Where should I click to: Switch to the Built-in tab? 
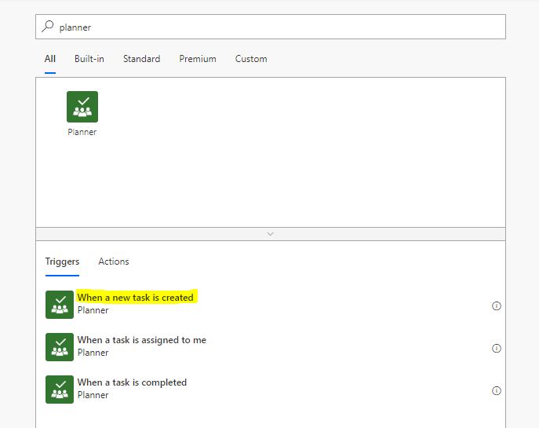[89, 59]
